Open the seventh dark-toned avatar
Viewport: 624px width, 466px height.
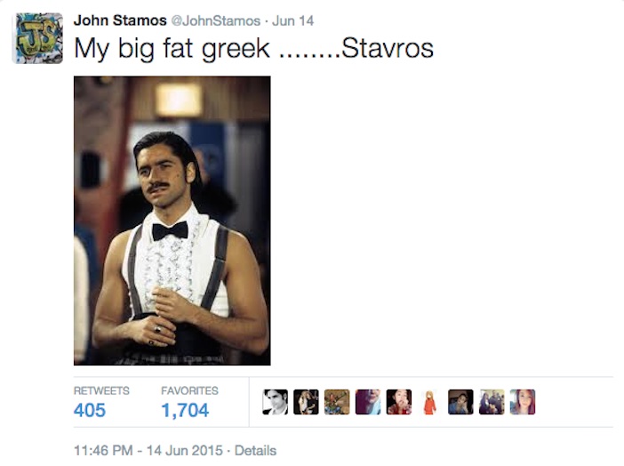pos(460,402)
